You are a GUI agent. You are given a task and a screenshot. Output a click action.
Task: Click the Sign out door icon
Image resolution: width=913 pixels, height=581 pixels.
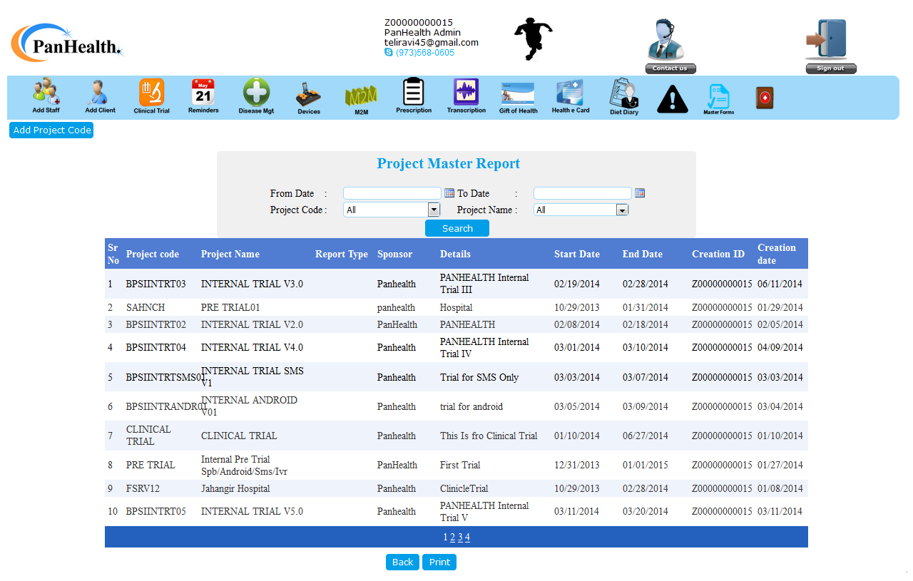pyautogui.click(x=830, y=46)
